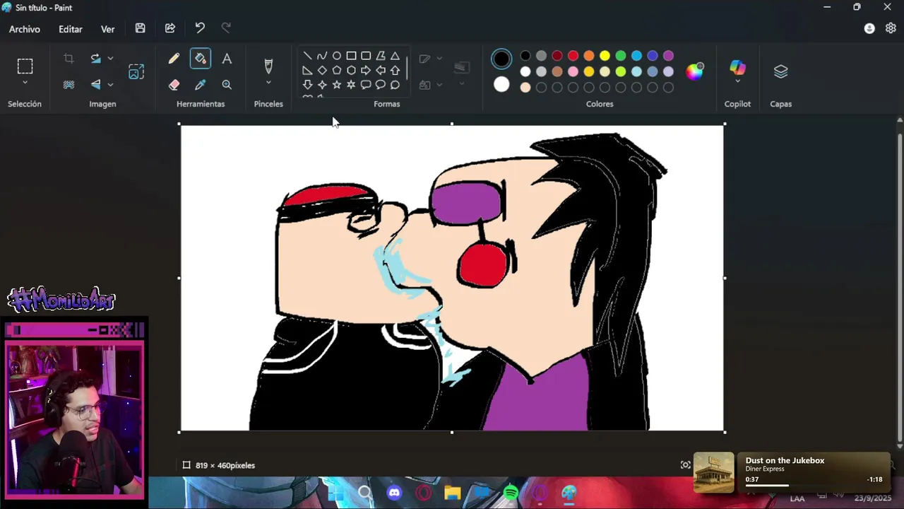This screenshot has width=904, height=509.
Task: Choose the Triangle shape
Action: click(x=395, y=56)
